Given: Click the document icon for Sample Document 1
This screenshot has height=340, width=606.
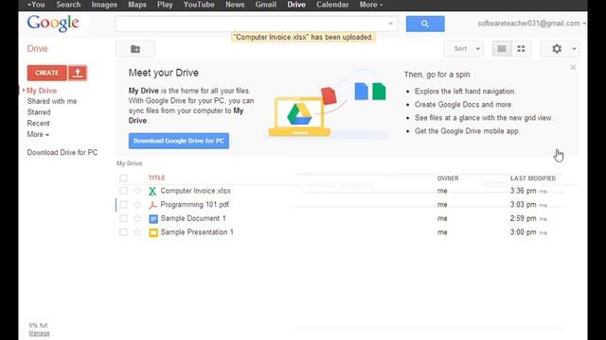Looking at the screenshot, I should (153, 218).
